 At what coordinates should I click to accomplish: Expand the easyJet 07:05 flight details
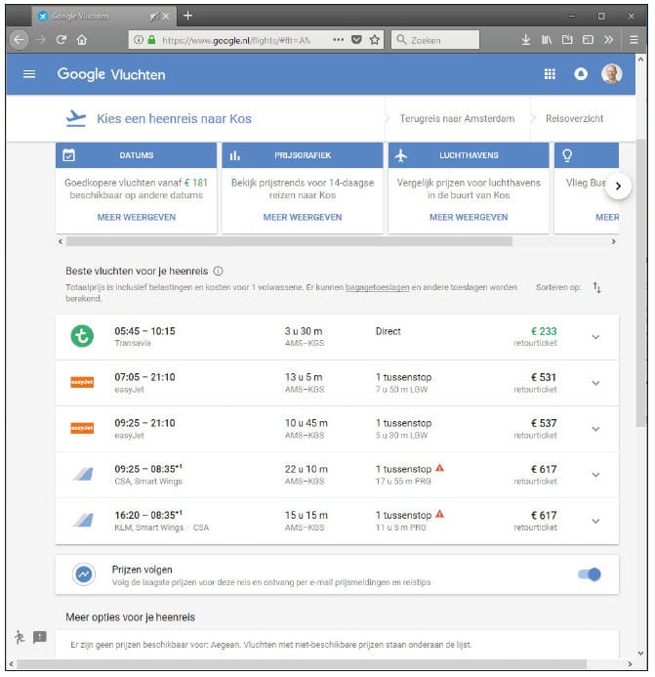point(595,383)
